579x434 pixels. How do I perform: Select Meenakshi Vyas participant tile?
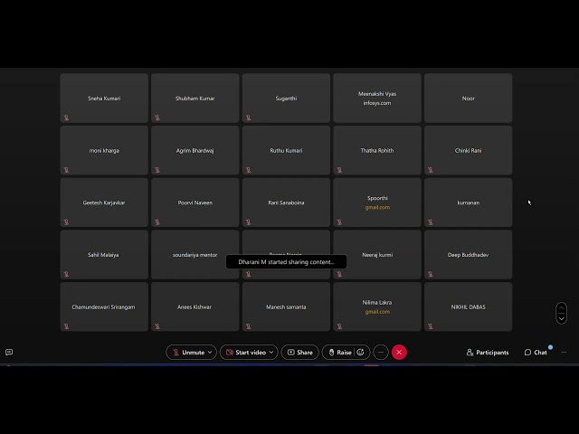pos(377,99)
